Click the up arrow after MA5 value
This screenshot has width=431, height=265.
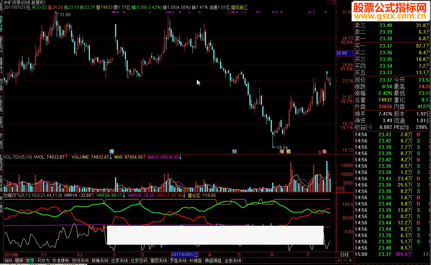144,157
